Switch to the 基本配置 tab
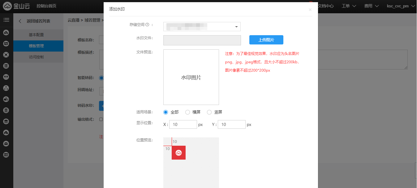Screen dimensions: 417x188 (x=38, y=35)
